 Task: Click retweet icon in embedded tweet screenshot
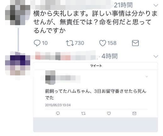83,113
